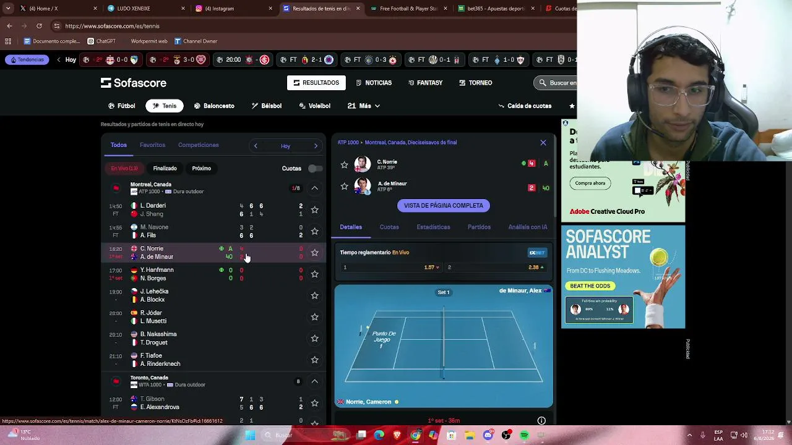Image resolution: width=792 pixels, height=445 pixels.
Task: Open the Análisis con IA tab
Action: (x=528, y=227)
